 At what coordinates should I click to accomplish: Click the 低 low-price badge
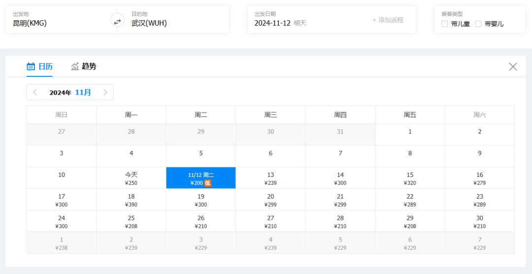coord(208,183)
